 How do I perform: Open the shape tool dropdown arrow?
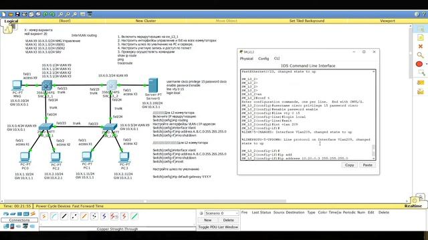427,64
